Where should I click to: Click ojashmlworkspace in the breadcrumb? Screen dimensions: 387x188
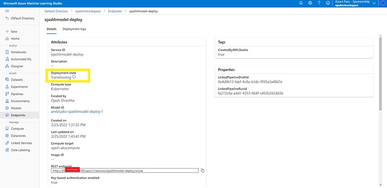88,11
